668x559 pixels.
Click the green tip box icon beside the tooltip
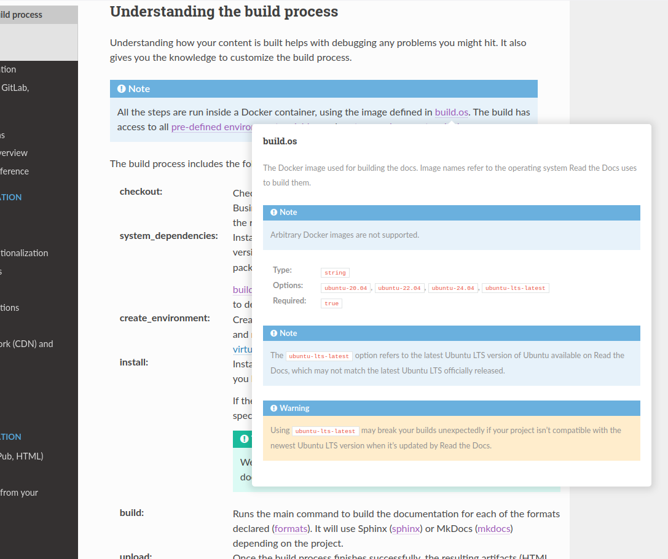click(245, 439)
